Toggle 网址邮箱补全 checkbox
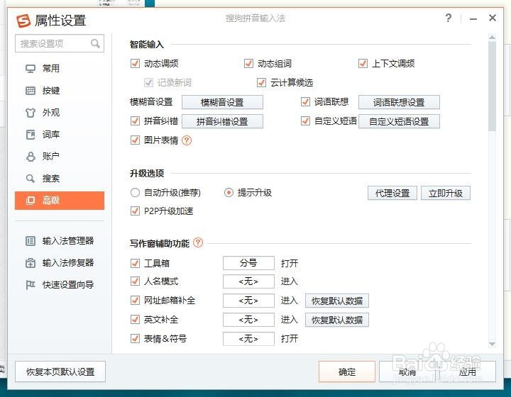Screen dimensions: 511x397 pyautogui.click(x=135, y=301)
